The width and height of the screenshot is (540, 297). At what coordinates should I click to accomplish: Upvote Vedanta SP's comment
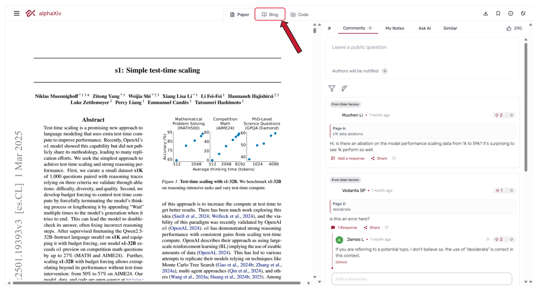(498, 191)
